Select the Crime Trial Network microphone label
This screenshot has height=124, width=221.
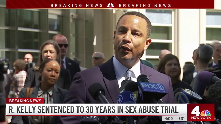(x=90, y=119)
